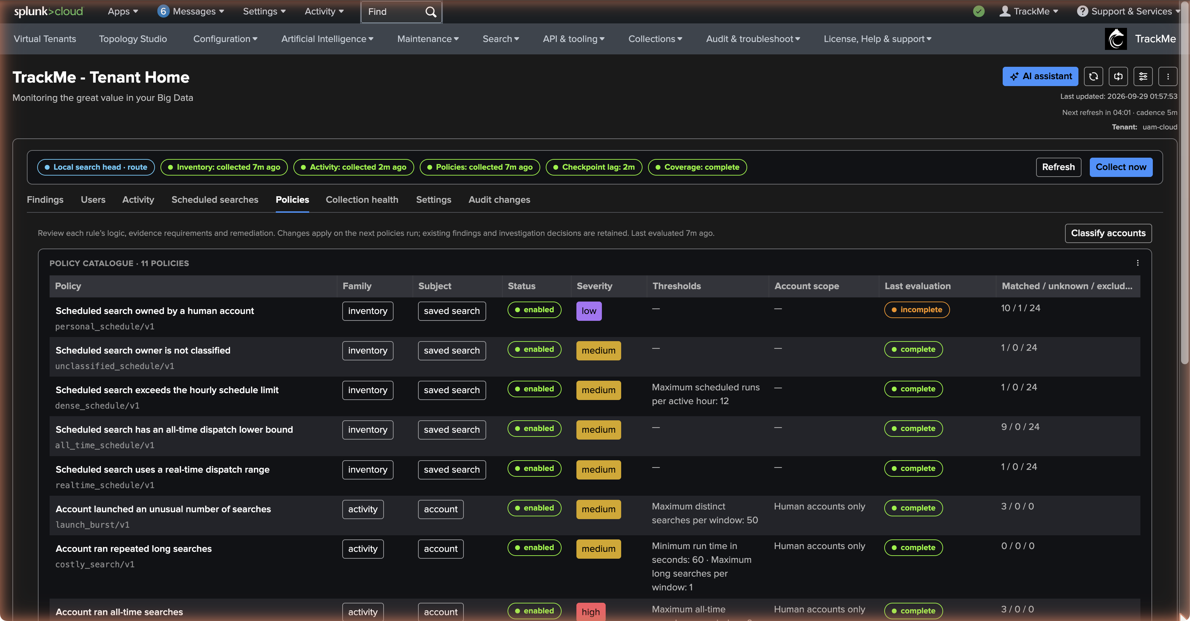Screen dimensions: 1190x621
Task: Open the Settings tab next to Collection health
Action: [x=433, y=200]
